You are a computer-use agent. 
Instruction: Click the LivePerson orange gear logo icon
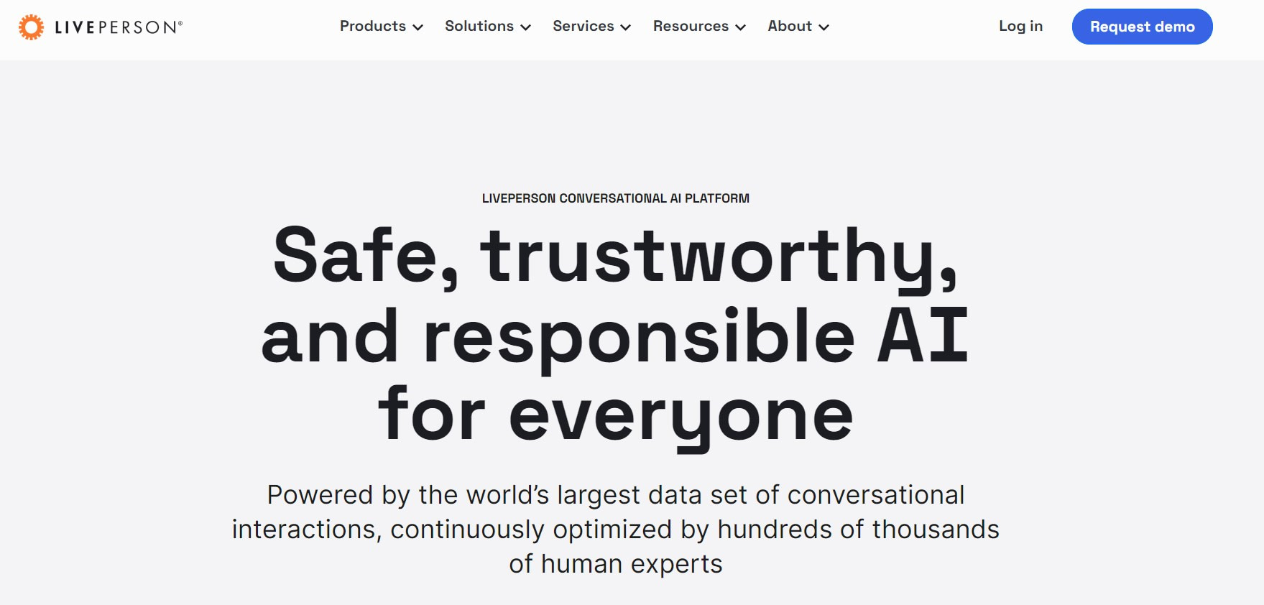point(31,27)
